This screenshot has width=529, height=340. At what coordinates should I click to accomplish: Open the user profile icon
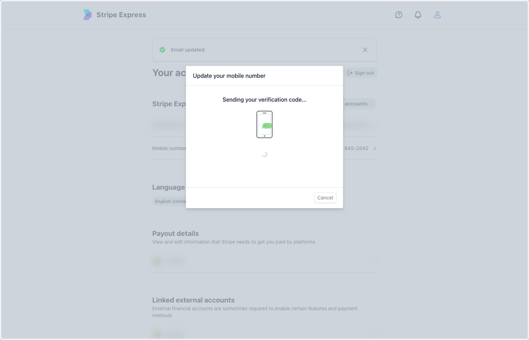(437, 15)
